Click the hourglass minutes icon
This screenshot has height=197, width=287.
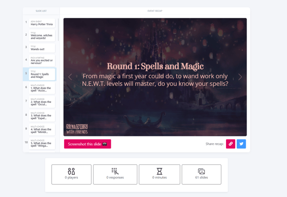pos(159,171)
